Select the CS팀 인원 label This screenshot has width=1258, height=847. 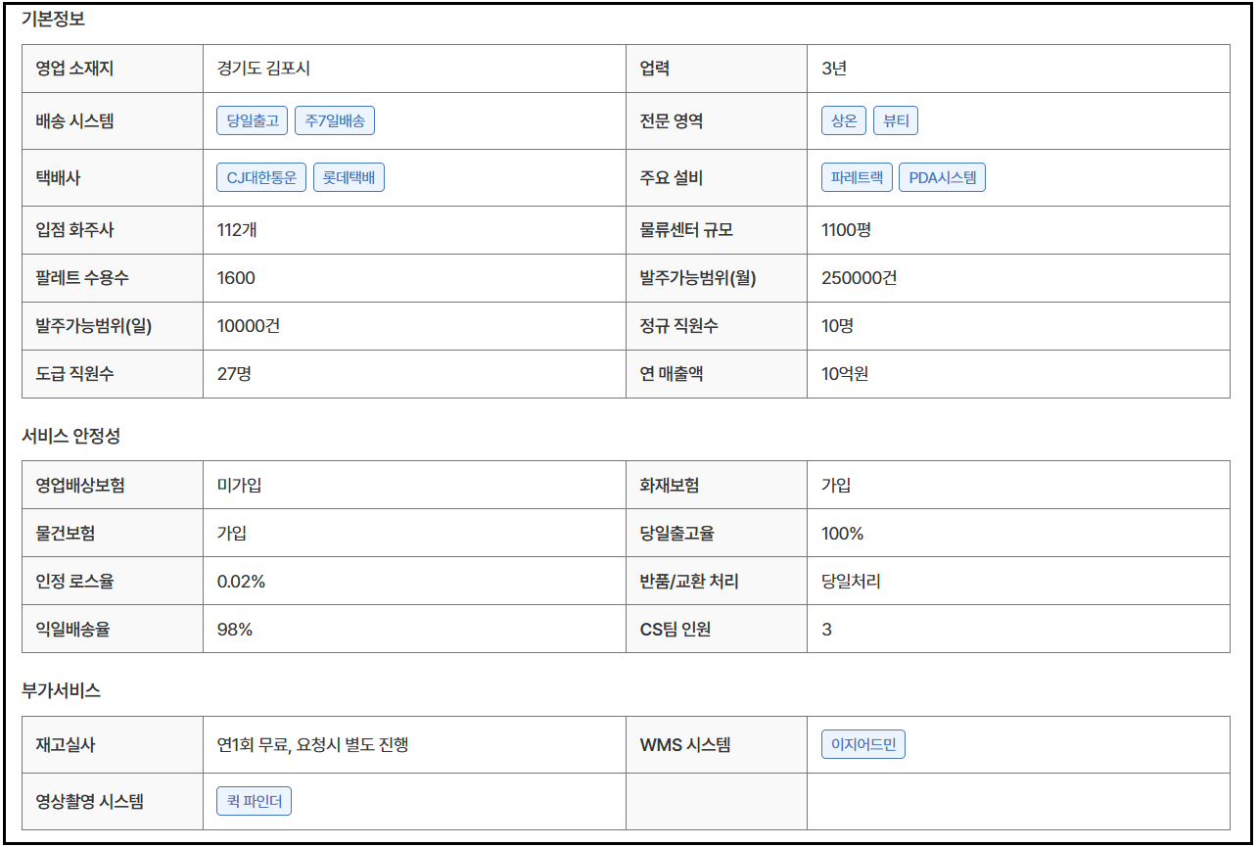676,630
